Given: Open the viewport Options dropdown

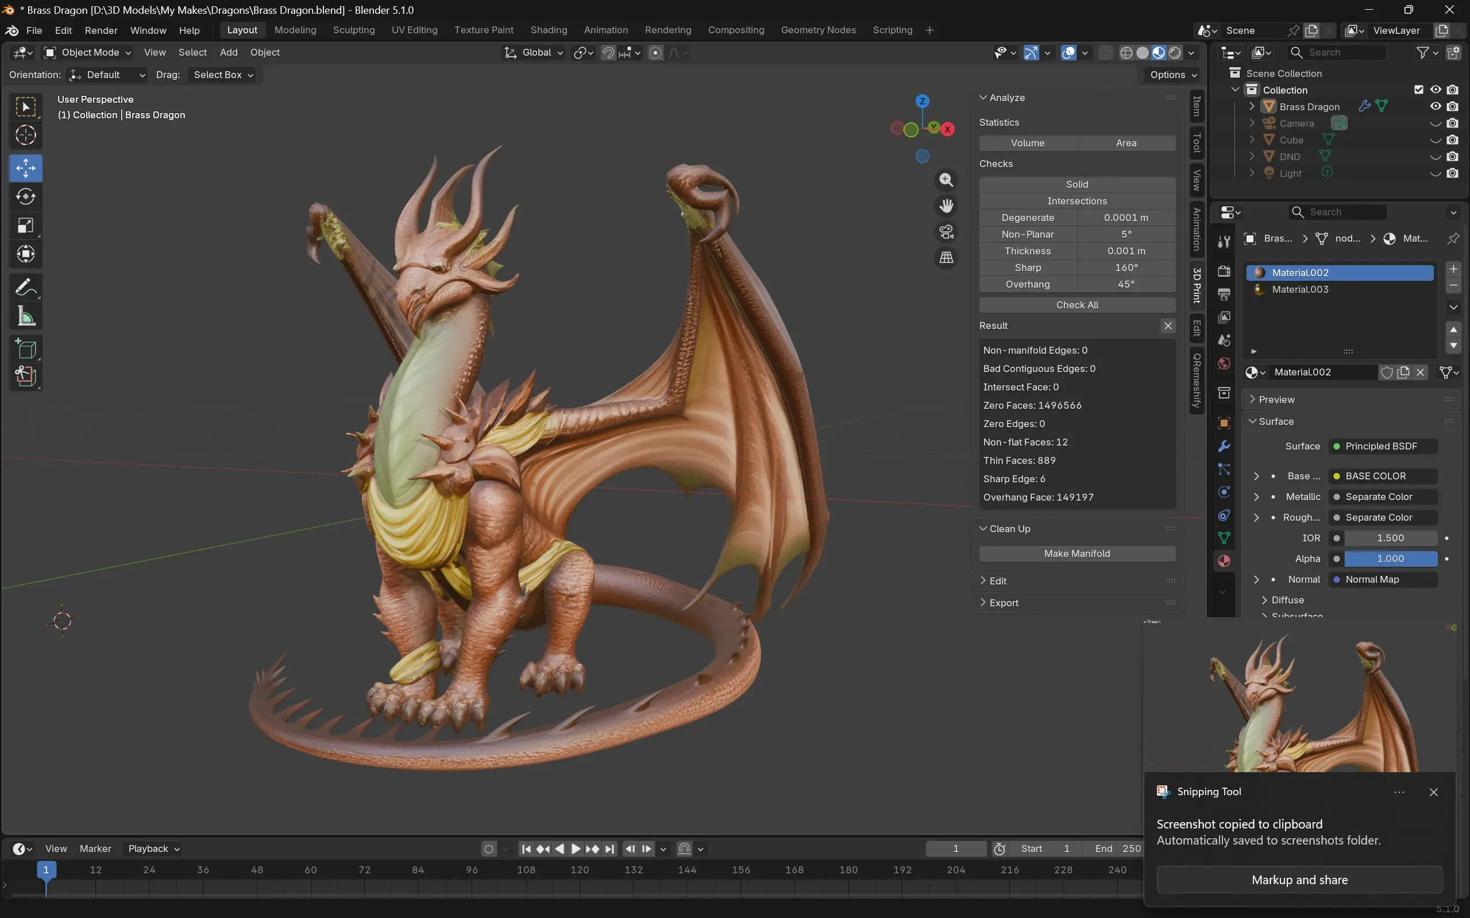Looking at the screenshot, I should pyautogui.click(x=1173, y=75).
